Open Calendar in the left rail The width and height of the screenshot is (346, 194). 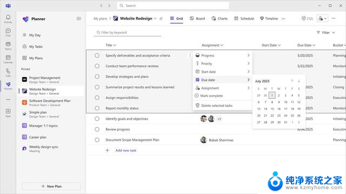point(8,59)
